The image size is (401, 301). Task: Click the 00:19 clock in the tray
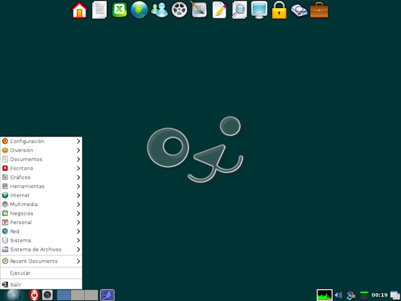(x=380, y=295)
